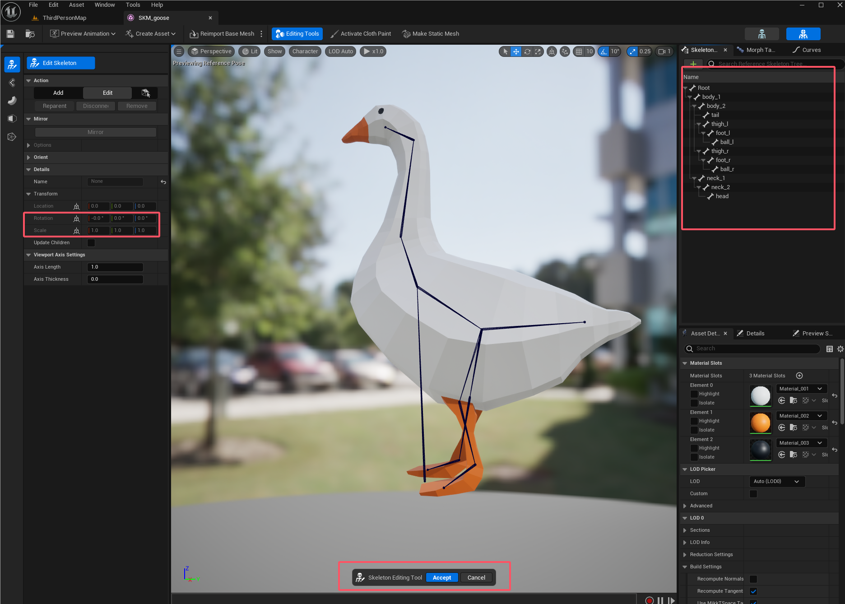Toggle grid snapping icon

[579, 51]
